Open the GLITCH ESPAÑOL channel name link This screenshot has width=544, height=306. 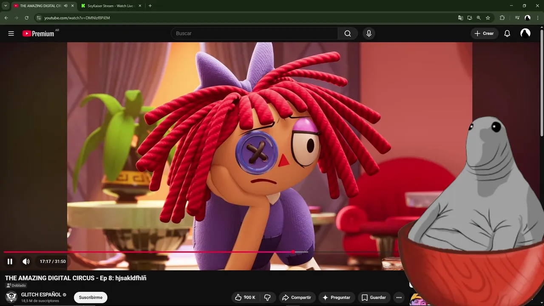click(x=41, y=295)
